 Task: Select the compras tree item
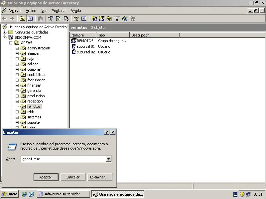pos(34,69)
